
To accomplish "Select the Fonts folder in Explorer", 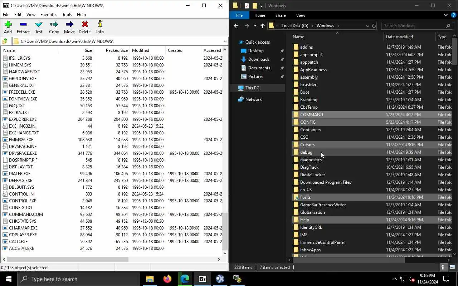I will point(371,197).
